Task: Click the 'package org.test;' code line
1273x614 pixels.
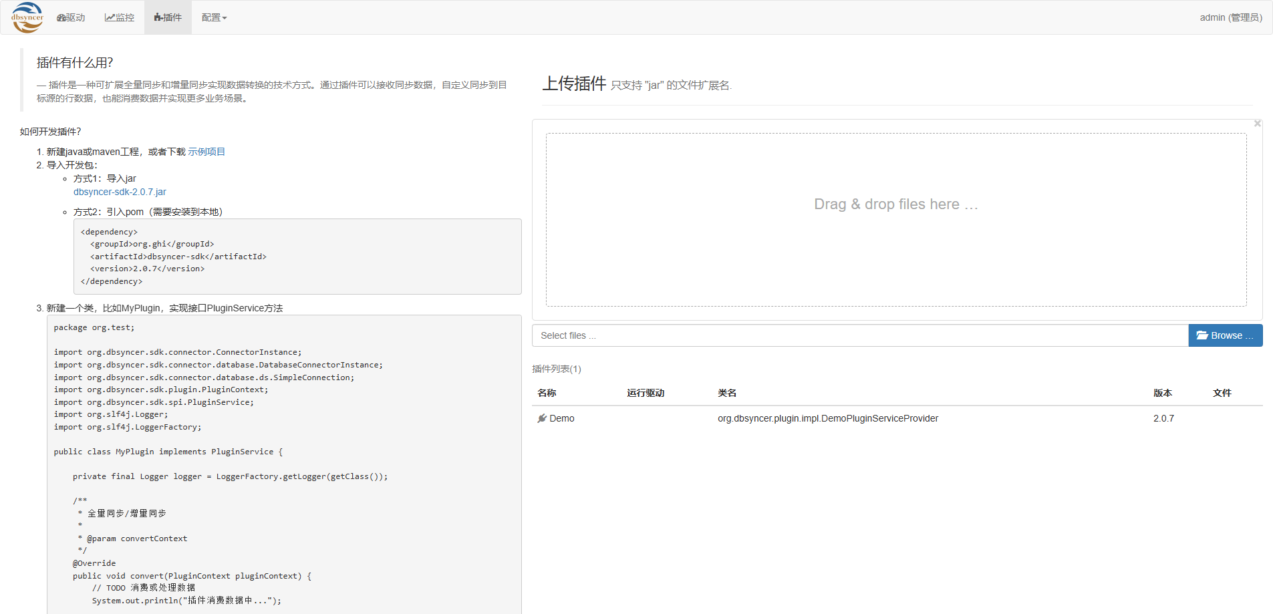Action: tap(94, 327)
